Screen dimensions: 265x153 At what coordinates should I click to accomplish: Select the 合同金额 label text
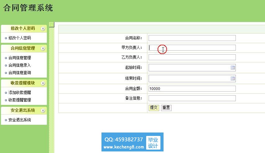point(133,88)
